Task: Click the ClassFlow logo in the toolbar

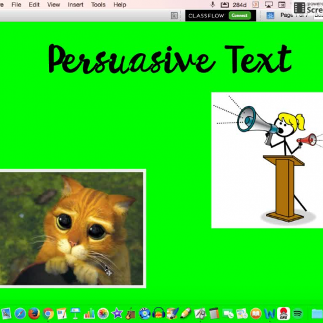Action: click(206, 16)
